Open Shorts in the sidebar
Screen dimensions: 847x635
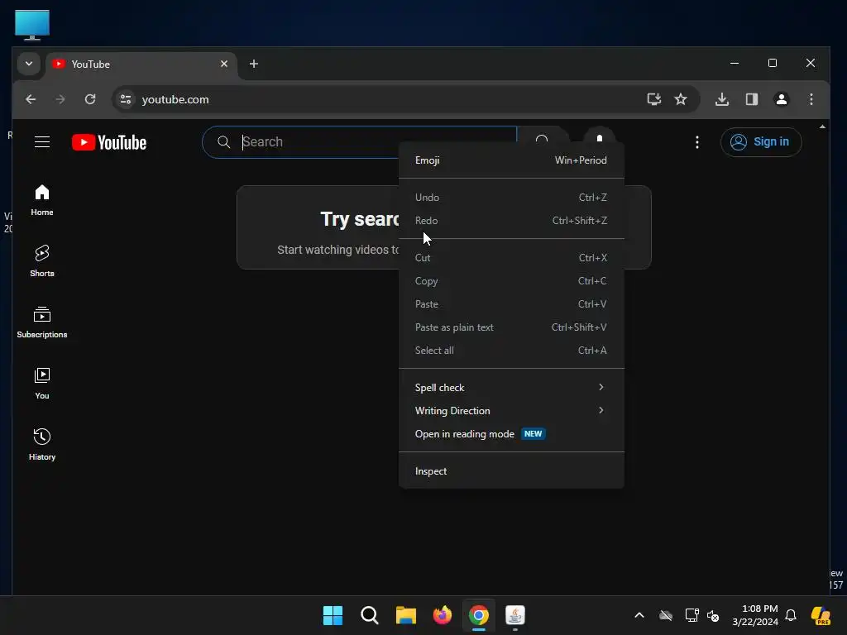[42, 261]
